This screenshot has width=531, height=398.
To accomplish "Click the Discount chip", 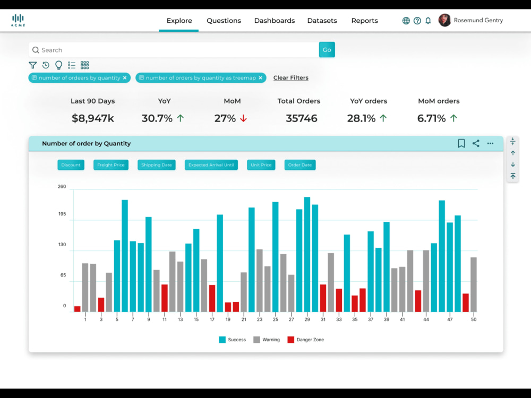I will [x=71, y=165].
